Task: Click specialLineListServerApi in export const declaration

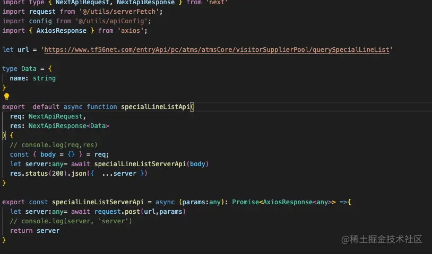Action: tap(98, 202)
